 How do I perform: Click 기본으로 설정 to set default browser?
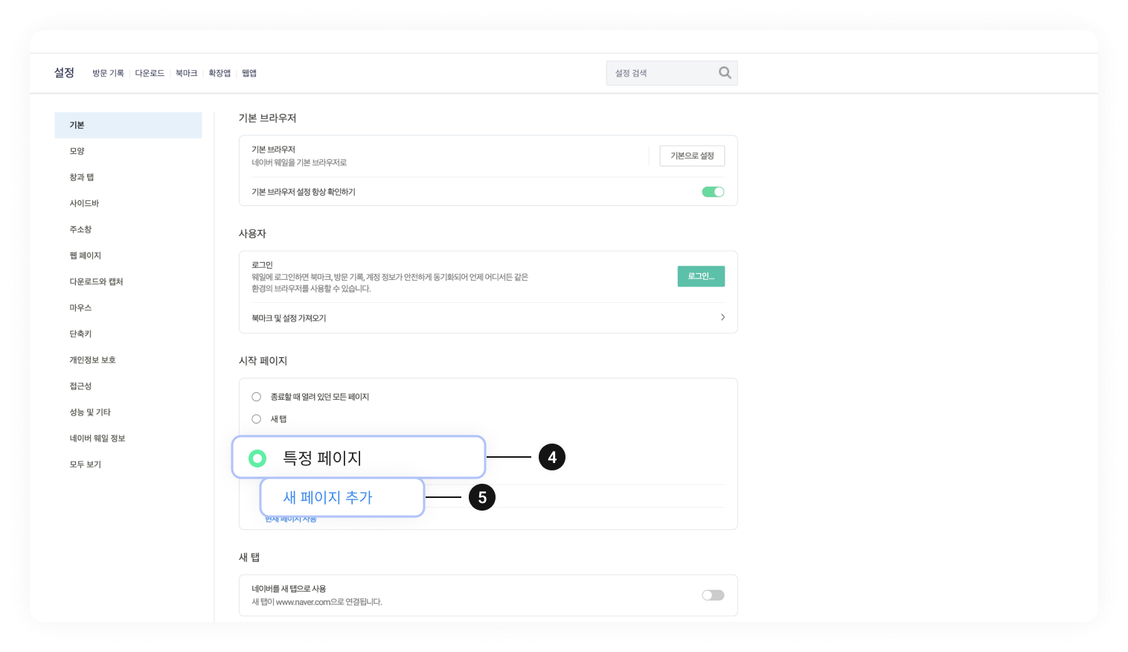point(691,156)
